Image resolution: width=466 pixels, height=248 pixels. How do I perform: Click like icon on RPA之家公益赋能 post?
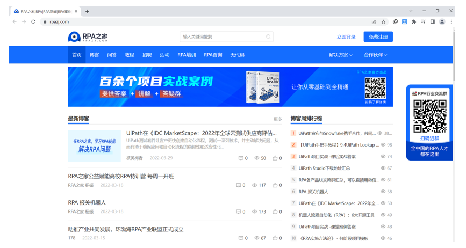coord(275,185)
